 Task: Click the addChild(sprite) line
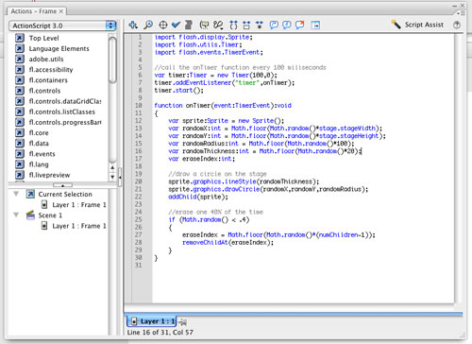(x=198, y=197)
